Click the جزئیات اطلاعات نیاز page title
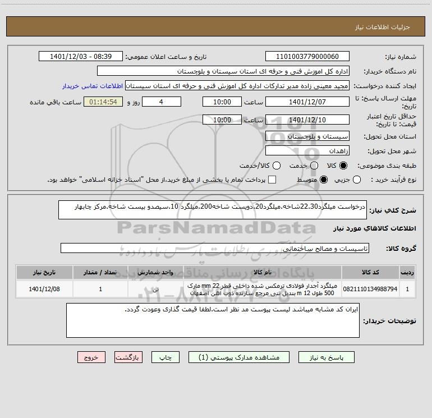The height and width of the screenshot is (418, 432). pos(383,27)
